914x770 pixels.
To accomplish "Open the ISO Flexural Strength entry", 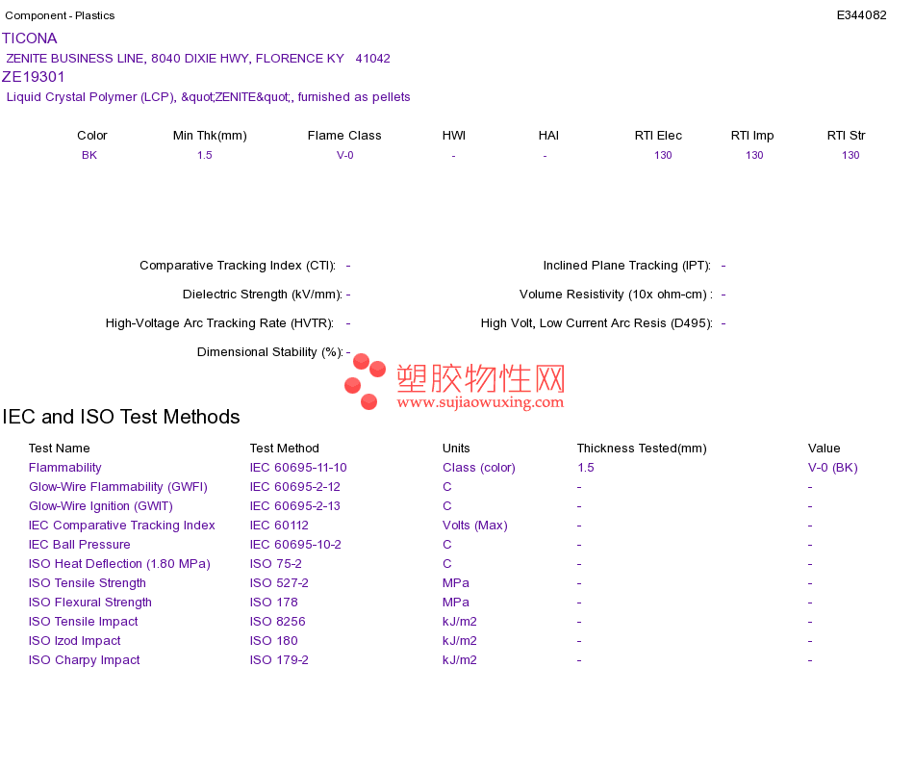I will pos(89,603).
